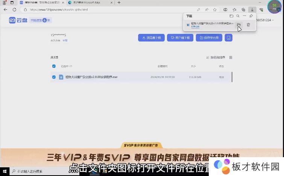This screenshot has height=176, width=284.
Task: Refresh the 123pan page
Action: point(14,9)
